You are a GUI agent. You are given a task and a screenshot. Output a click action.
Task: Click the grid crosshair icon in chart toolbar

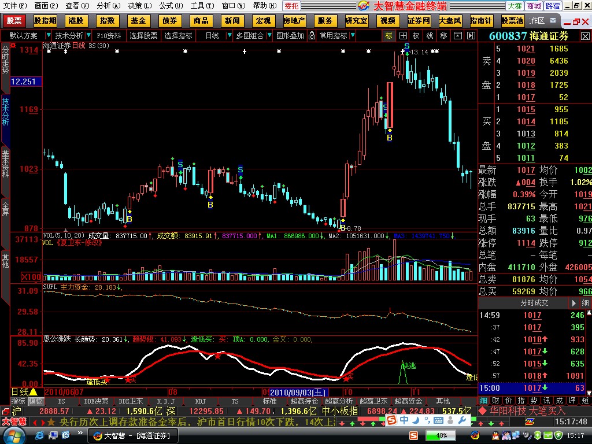point(403,35)
